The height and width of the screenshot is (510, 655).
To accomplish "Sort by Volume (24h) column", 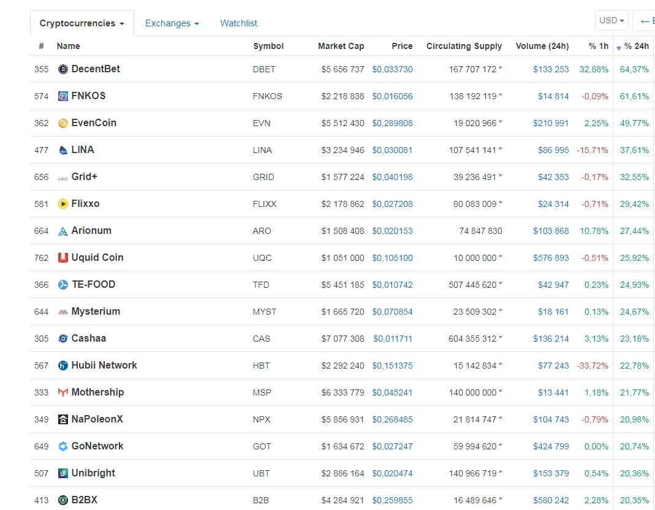I will pyautogui.click(x=542, y=46).
